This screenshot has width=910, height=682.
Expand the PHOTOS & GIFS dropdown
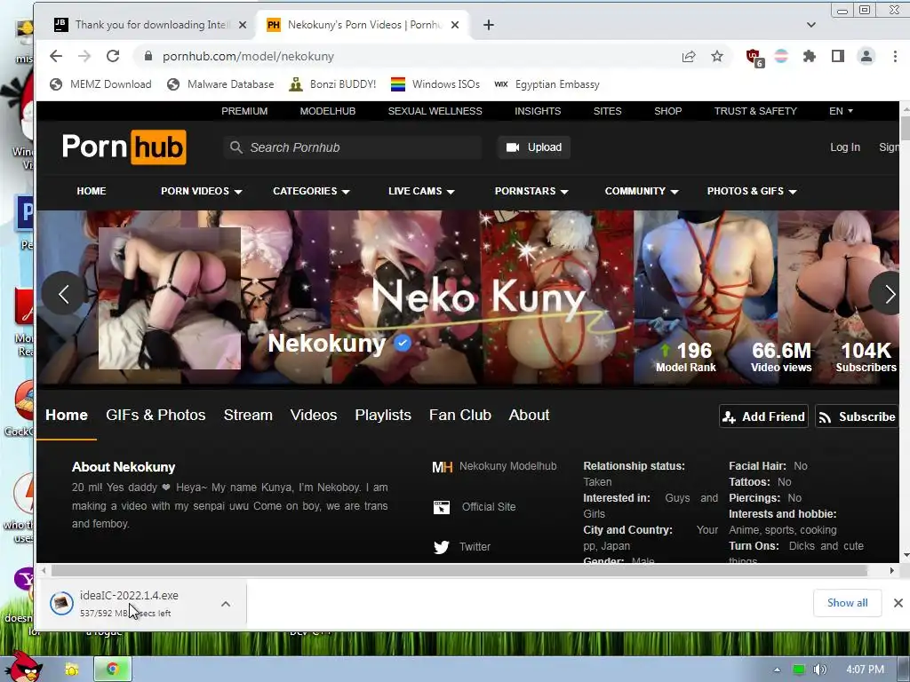click(752, 191)
